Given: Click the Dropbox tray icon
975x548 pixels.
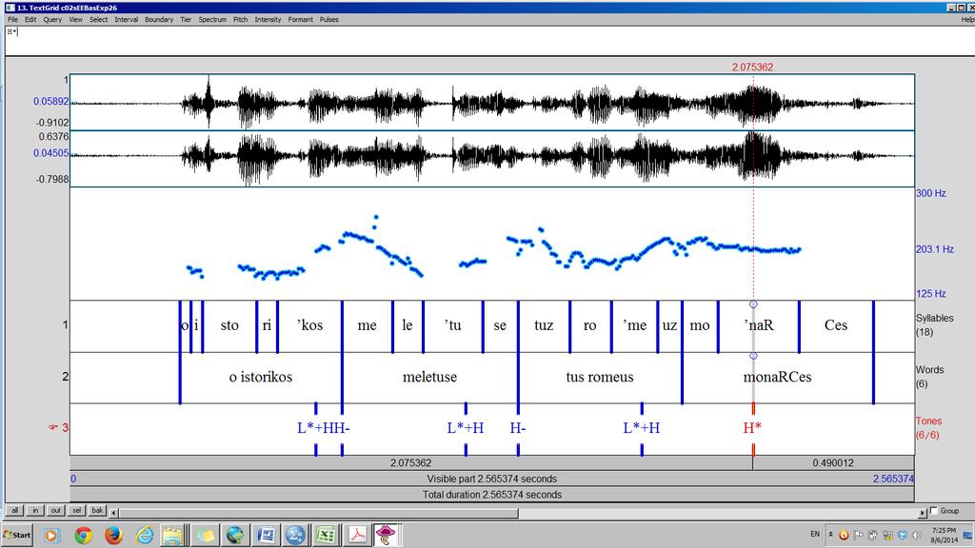Looking at the screenshot, I should pyautogui.click(x=903, y=535).
